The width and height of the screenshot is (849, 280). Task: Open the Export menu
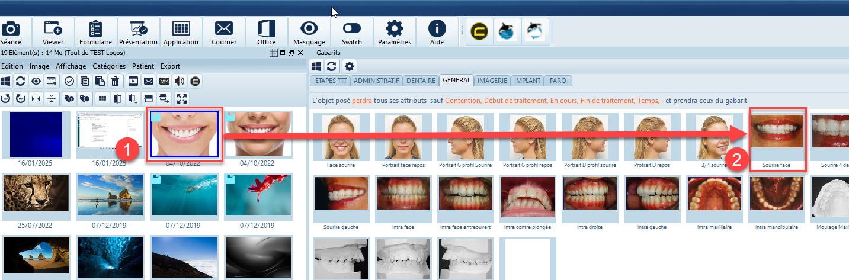coord(170,66)
